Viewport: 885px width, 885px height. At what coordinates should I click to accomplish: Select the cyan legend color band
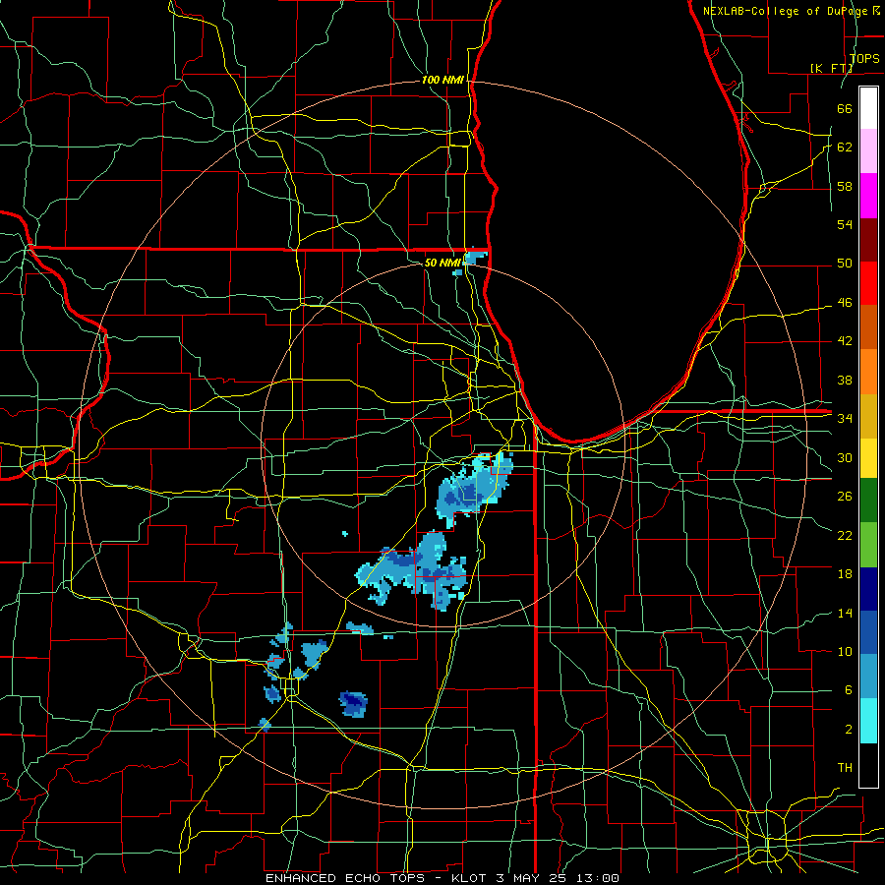coord(868,721)
